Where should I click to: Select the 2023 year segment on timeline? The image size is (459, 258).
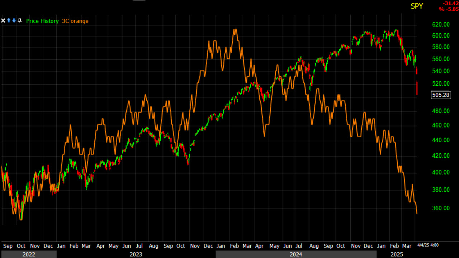[136, 254]
